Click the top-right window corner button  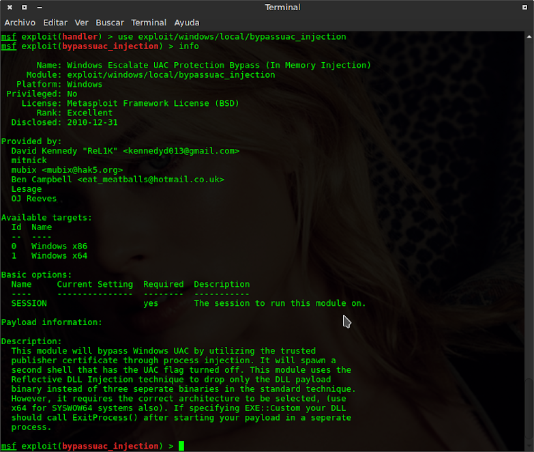pos(524,7)
